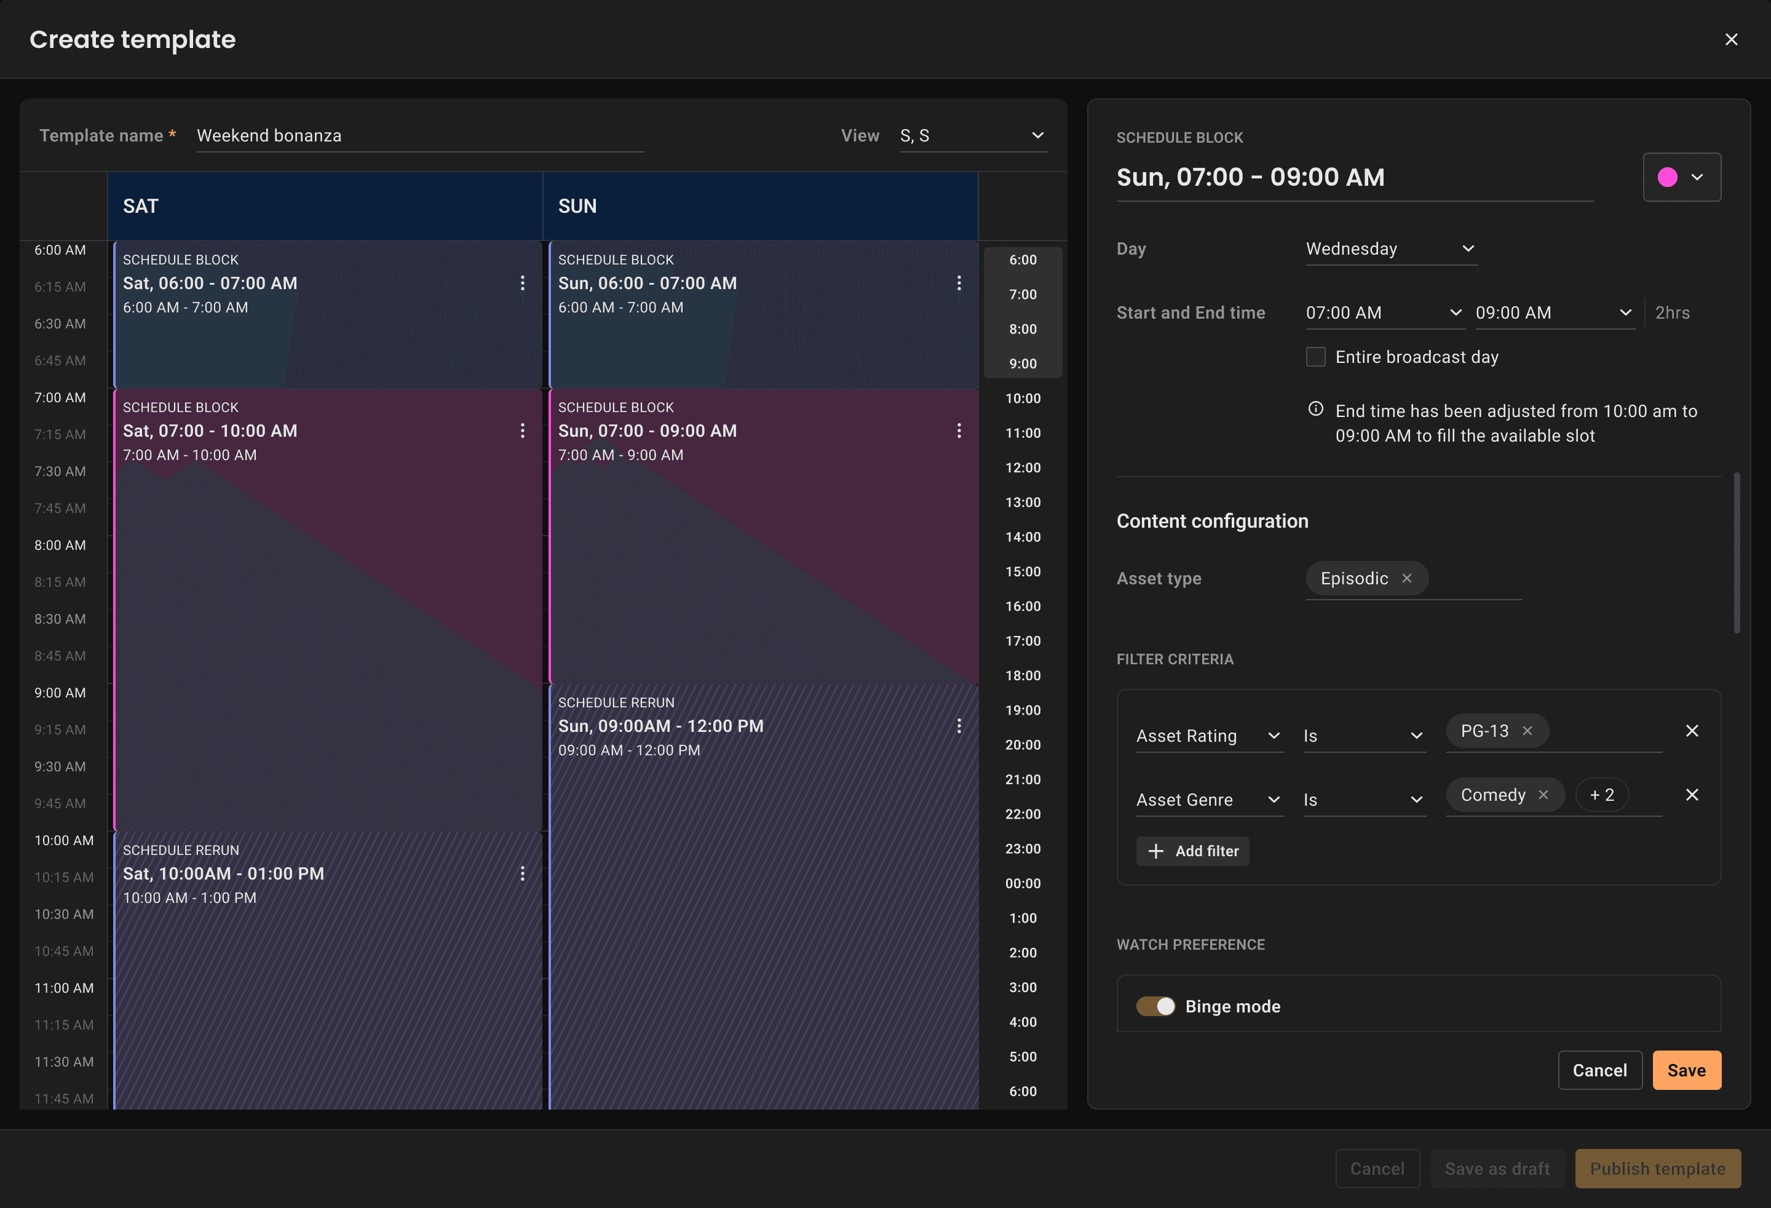Click the Template name input field
This screenshot has height=1208, width=1771.
point(419,136)
